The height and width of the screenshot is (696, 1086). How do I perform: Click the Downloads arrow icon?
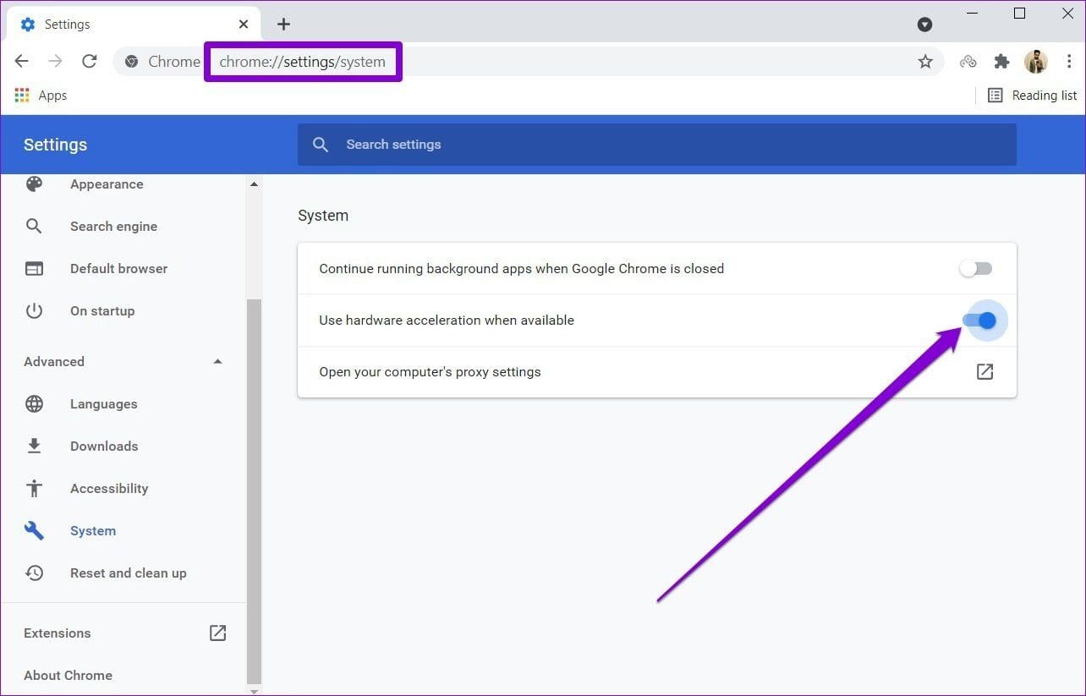[34, 446]
